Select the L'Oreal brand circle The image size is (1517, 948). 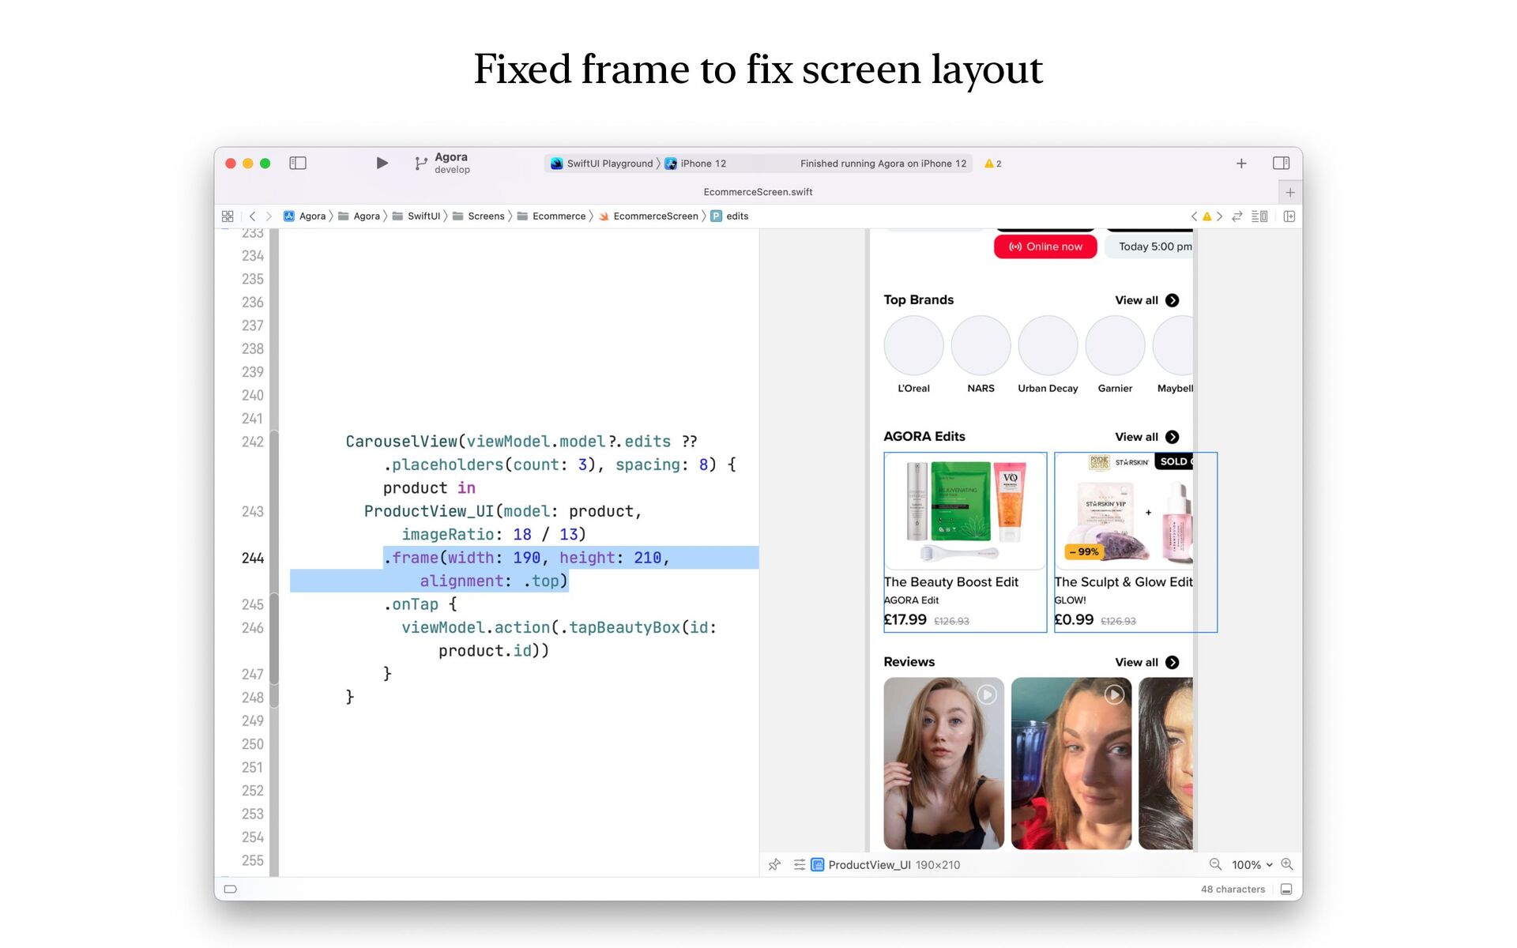913,345
